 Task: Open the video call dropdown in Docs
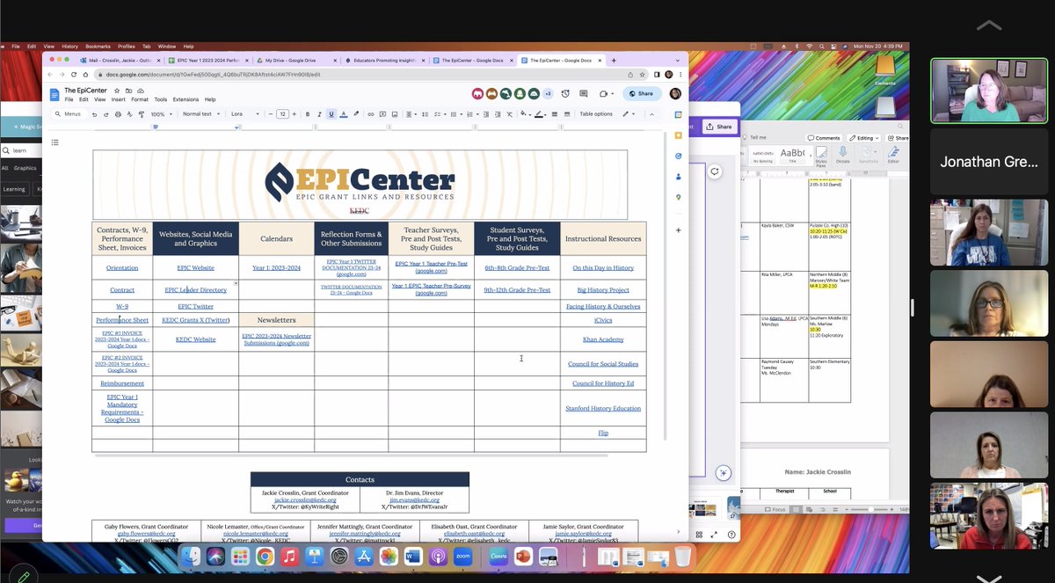pyautogui.click(x=606, y=93)
